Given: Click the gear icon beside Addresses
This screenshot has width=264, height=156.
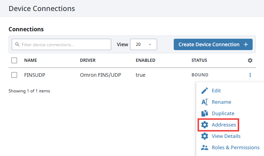Looking at the screenshot, I should click(205, 125).
